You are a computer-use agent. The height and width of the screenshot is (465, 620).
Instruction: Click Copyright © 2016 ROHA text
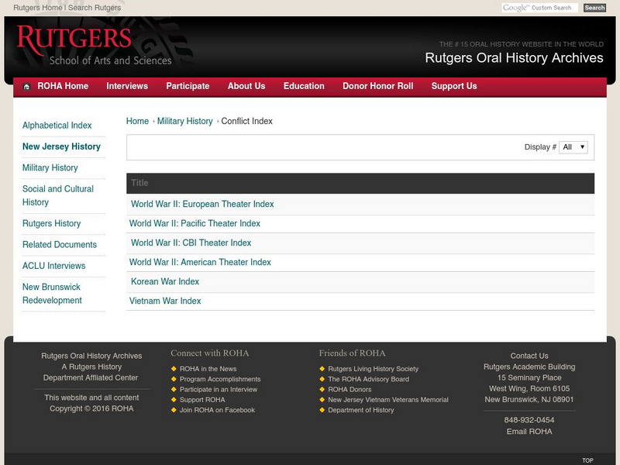91,408
